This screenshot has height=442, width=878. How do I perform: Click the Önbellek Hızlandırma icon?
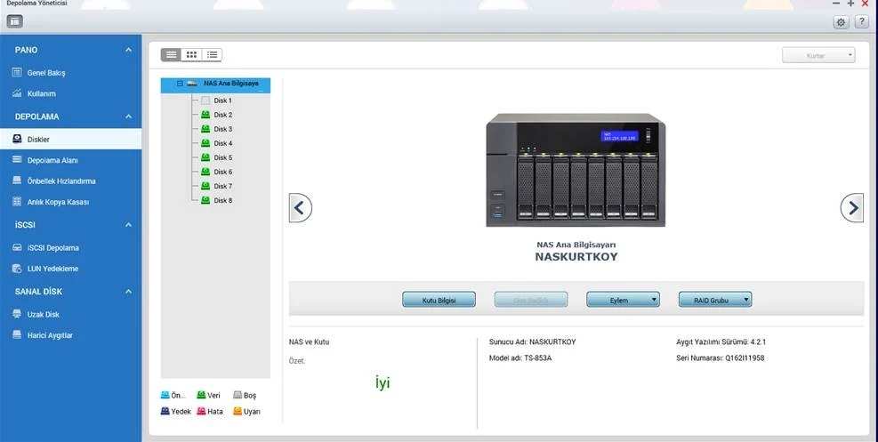[17, 181]
